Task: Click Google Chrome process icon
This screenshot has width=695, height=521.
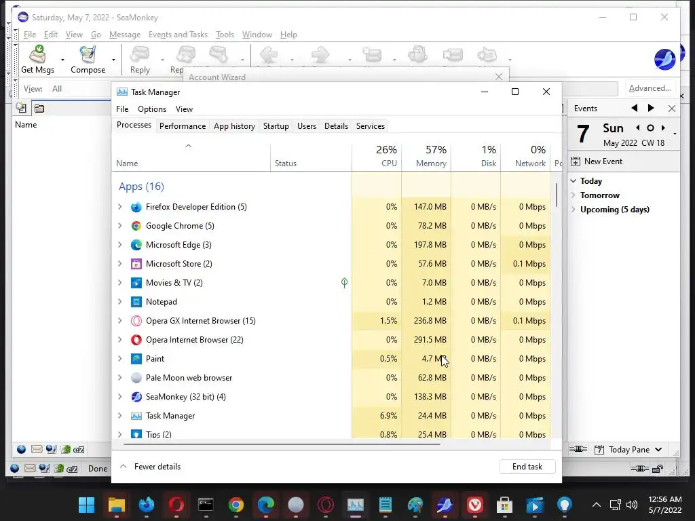Action: (x=136, y=226)
